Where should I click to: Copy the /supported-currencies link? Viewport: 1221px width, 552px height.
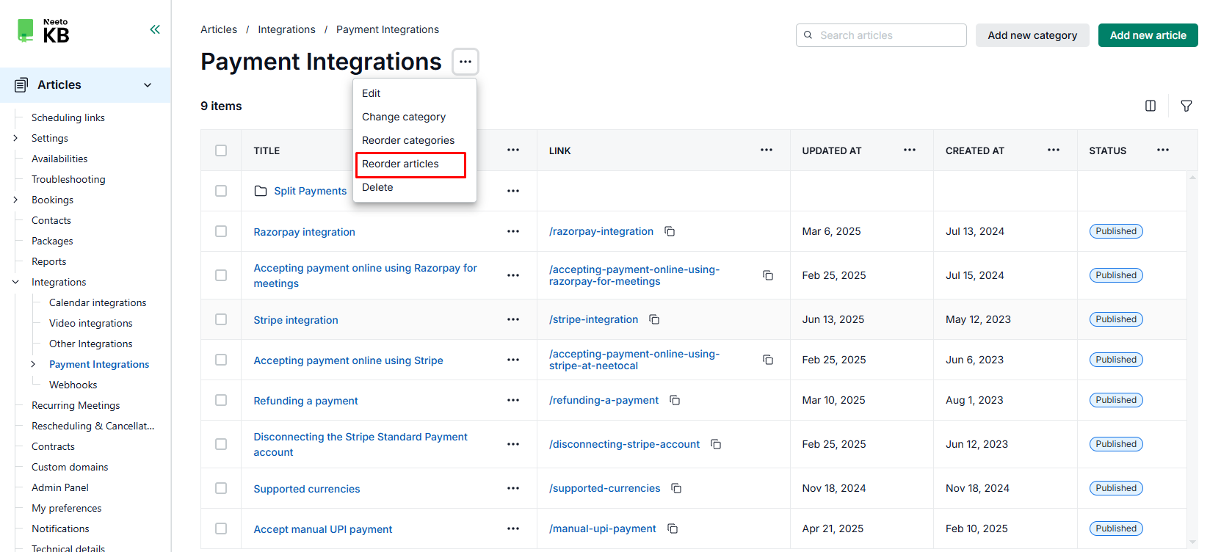click(x=676, y=488)
